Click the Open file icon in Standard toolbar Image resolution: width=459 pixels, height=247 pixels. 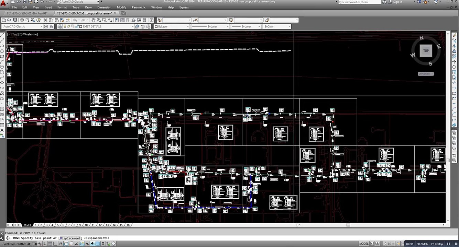9,20
